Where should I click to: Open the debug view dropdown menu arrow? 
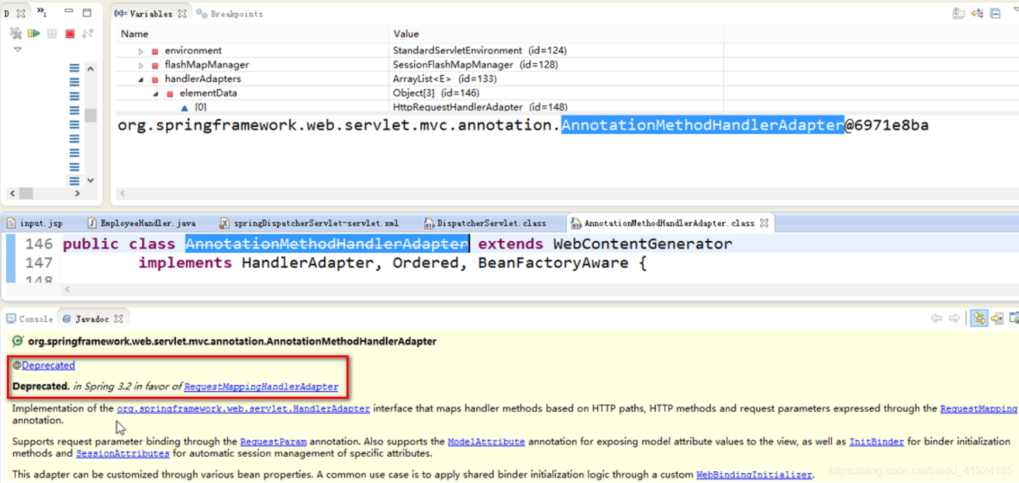17,49
